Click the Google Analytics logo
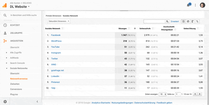 tap(4, 5)
